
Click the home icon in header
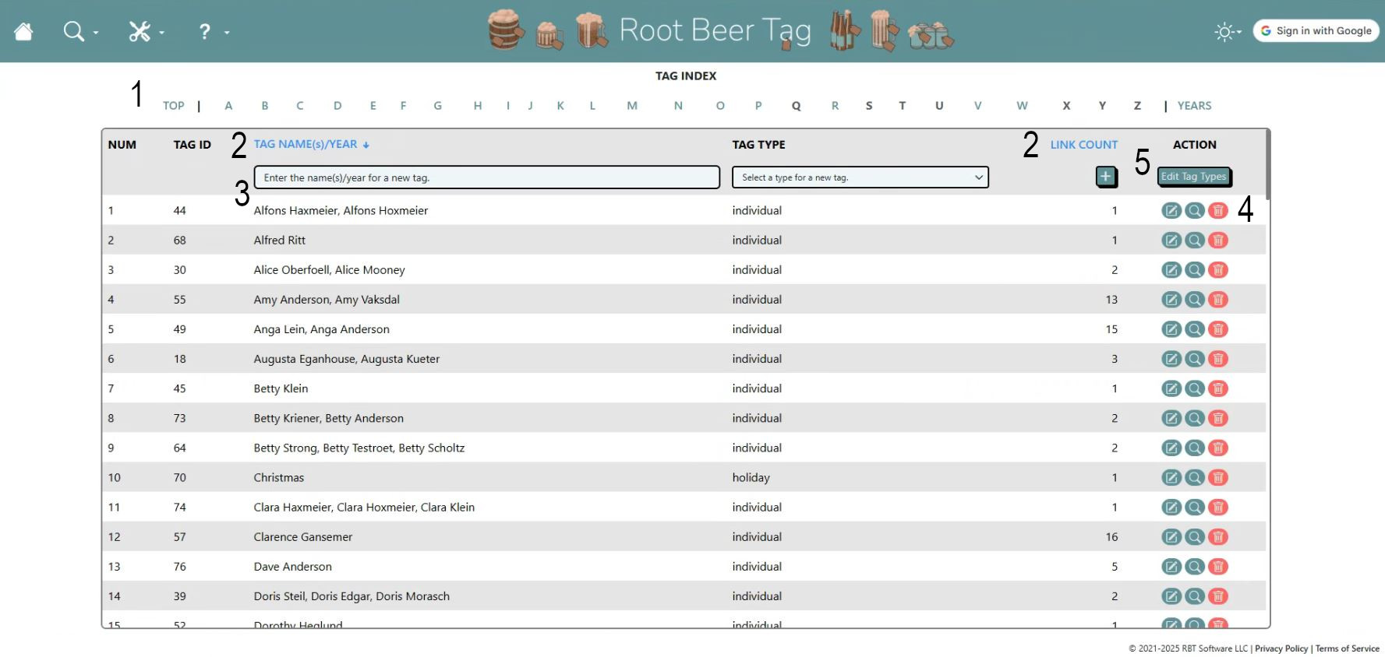[23, 32]
